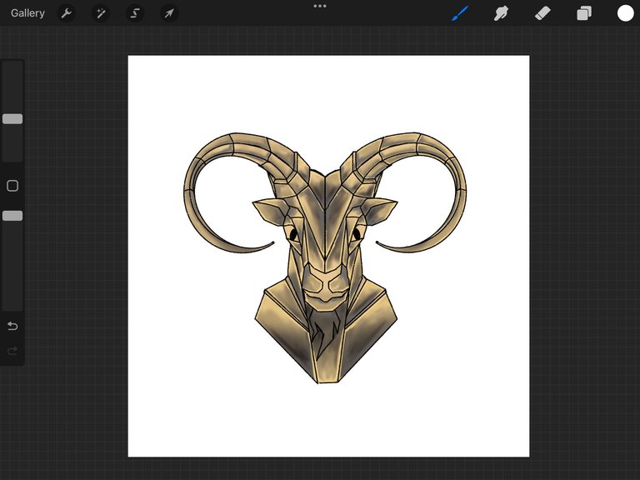Activate the Transform arrow tool
The image size is (640, 480).
(169, 13)
